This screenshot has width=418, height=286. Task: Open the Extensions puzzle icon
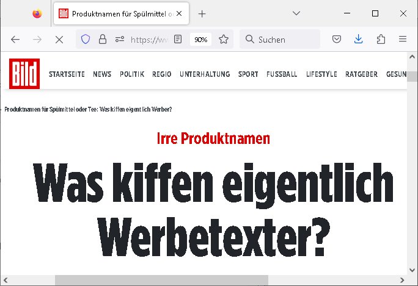coord(381,39)
